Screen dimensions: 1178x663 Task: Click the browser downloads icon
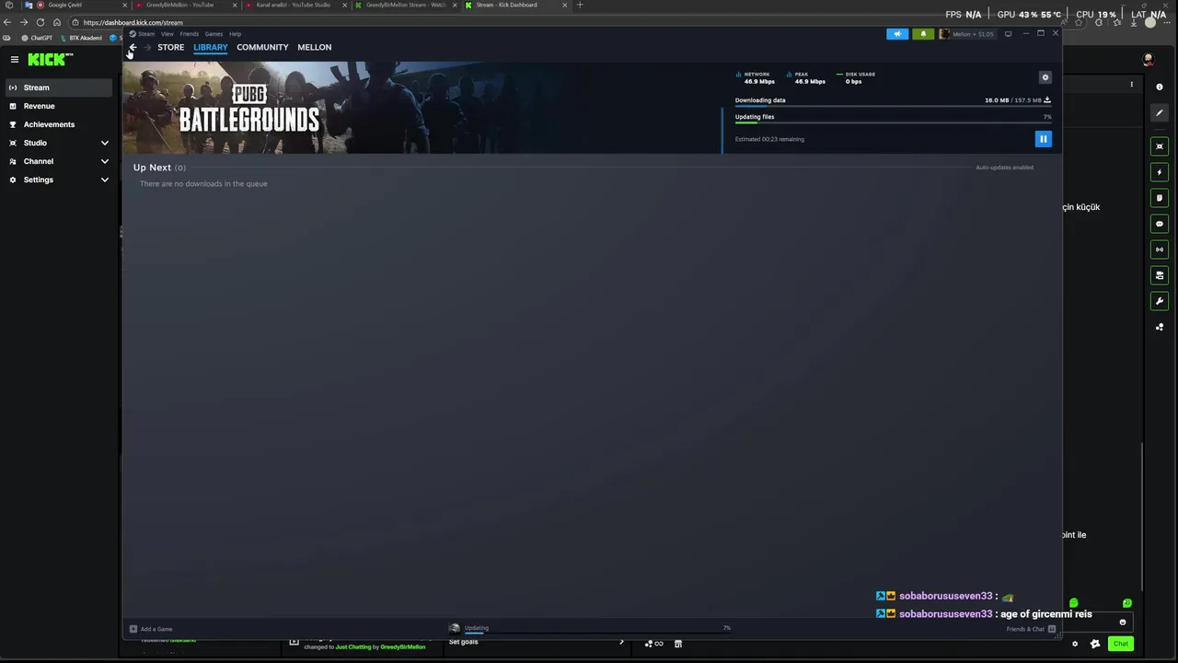1134,22
